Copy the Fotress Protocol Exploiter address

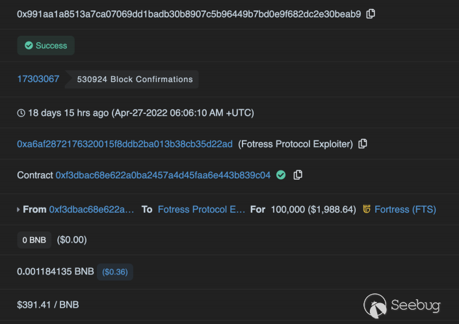363,144
